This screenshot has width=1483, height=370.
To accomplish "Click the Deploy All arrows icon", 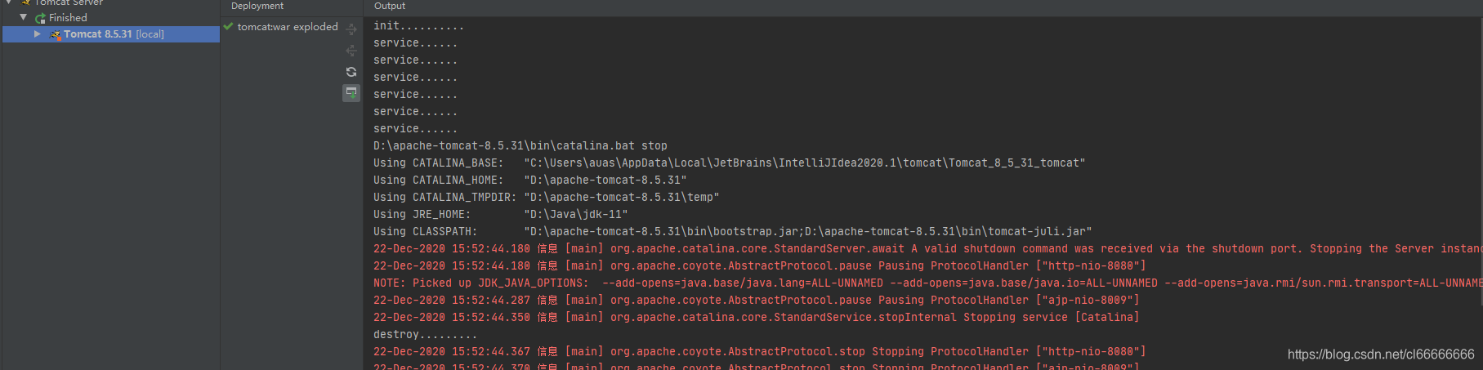I will coord(351,29).
